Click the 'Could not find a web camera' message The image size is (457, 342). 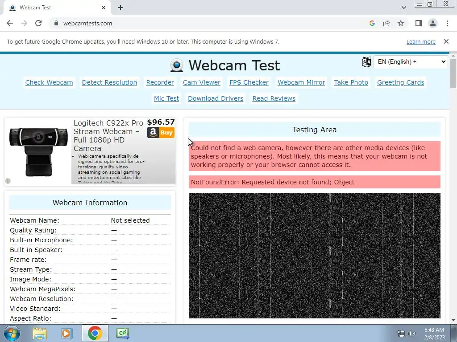pyautogui.click(x=315, y=156)
